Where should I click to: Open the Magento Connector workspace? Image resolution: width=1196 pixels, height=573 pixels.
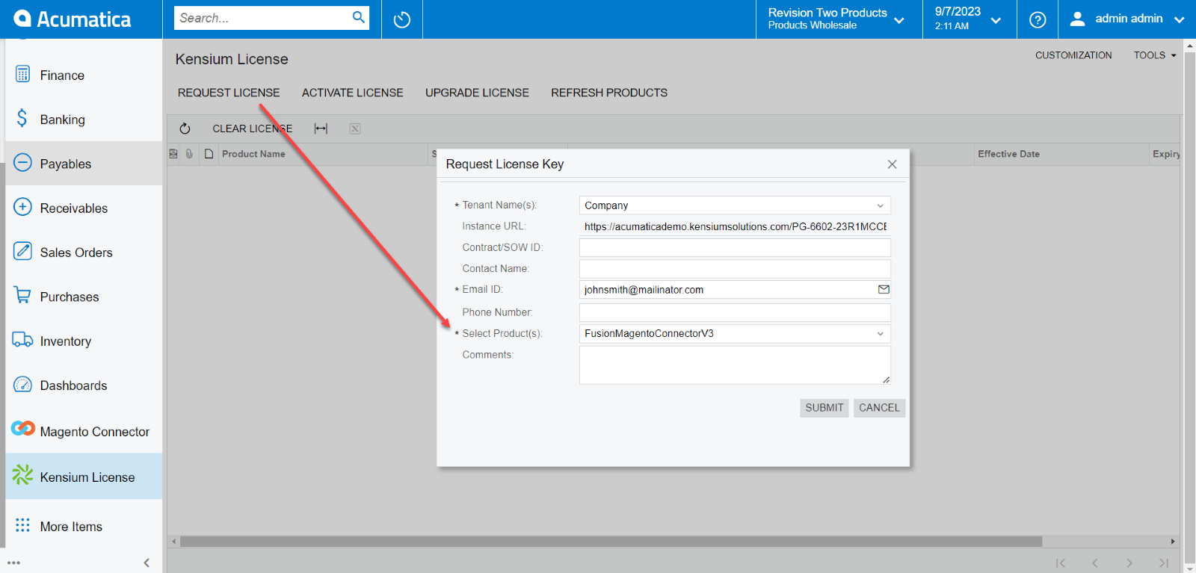tap(84, 431)
